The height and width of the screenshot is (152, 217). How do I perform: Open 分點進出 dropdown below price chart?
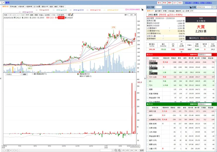click(13, 74)
